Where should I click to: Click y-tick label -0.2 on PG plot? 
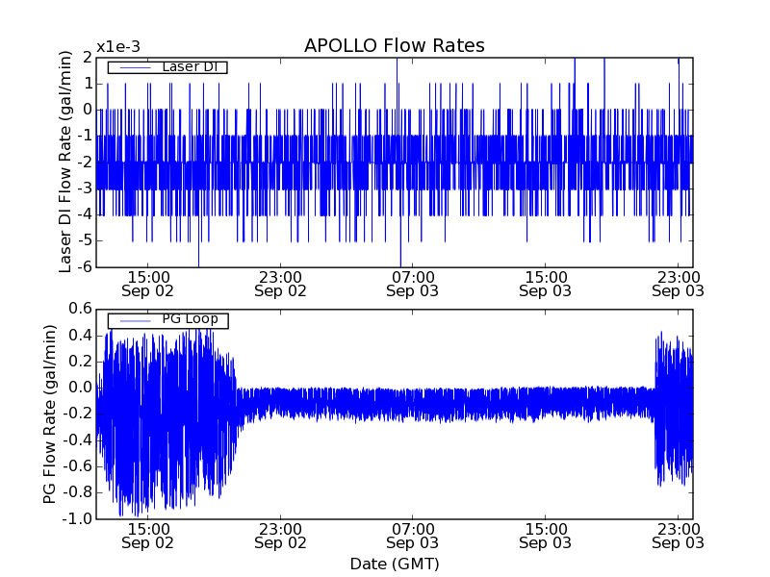(78, 414)
